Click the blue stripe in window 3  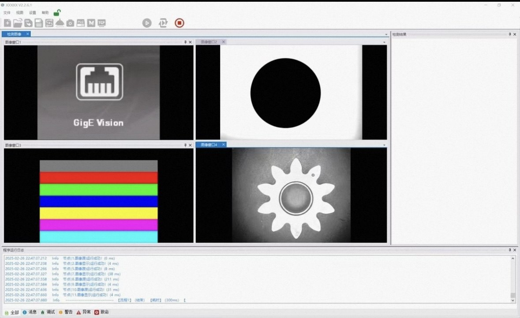pos(98,201)
